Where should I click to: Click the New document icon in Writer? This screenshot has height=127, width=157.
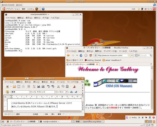tap(8, 86)
